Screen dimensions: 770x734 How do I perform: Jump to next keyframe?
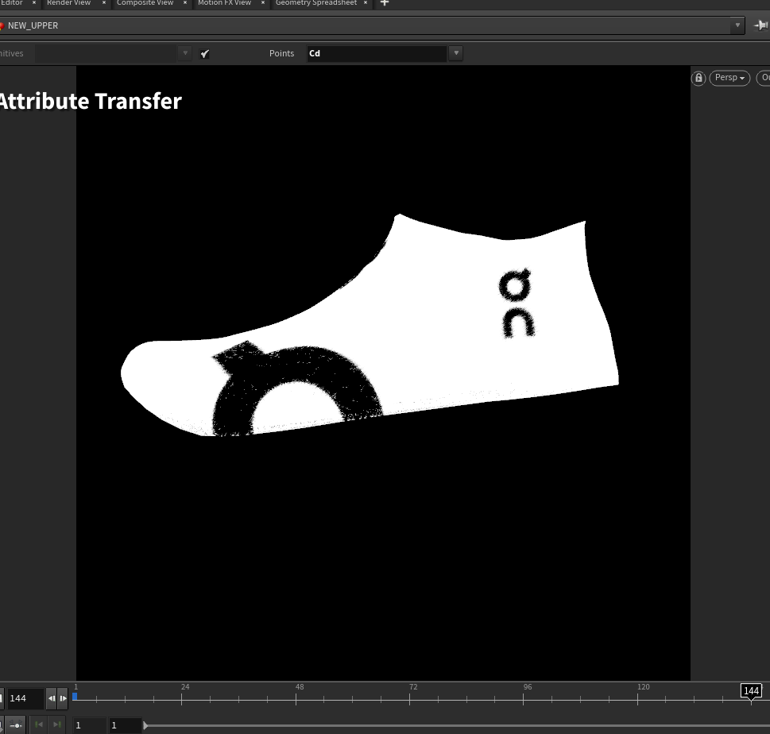coord(57,724)
